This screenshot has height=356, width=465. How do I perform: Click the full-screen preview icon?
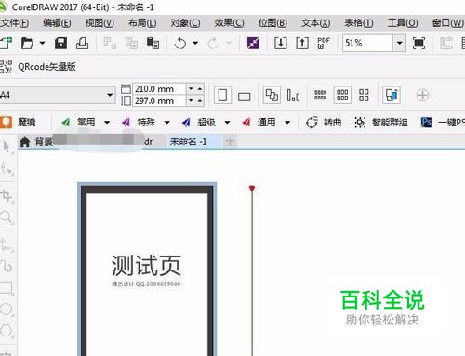[x=418, y=43]
